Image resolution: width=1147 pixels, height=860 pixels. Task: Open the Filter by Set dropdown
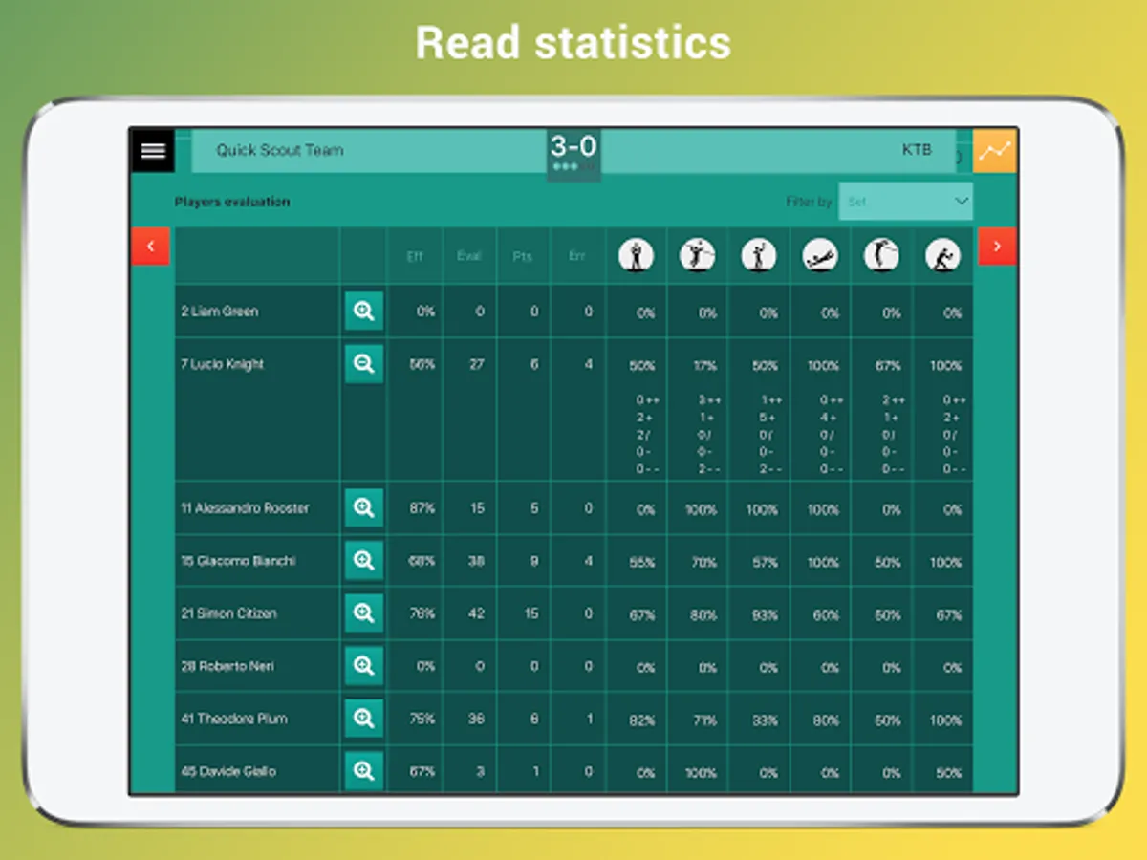click(905, 202)
